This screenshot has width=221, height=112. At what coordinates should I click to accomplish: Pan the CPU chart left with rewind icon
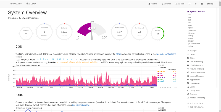[160, 87]
